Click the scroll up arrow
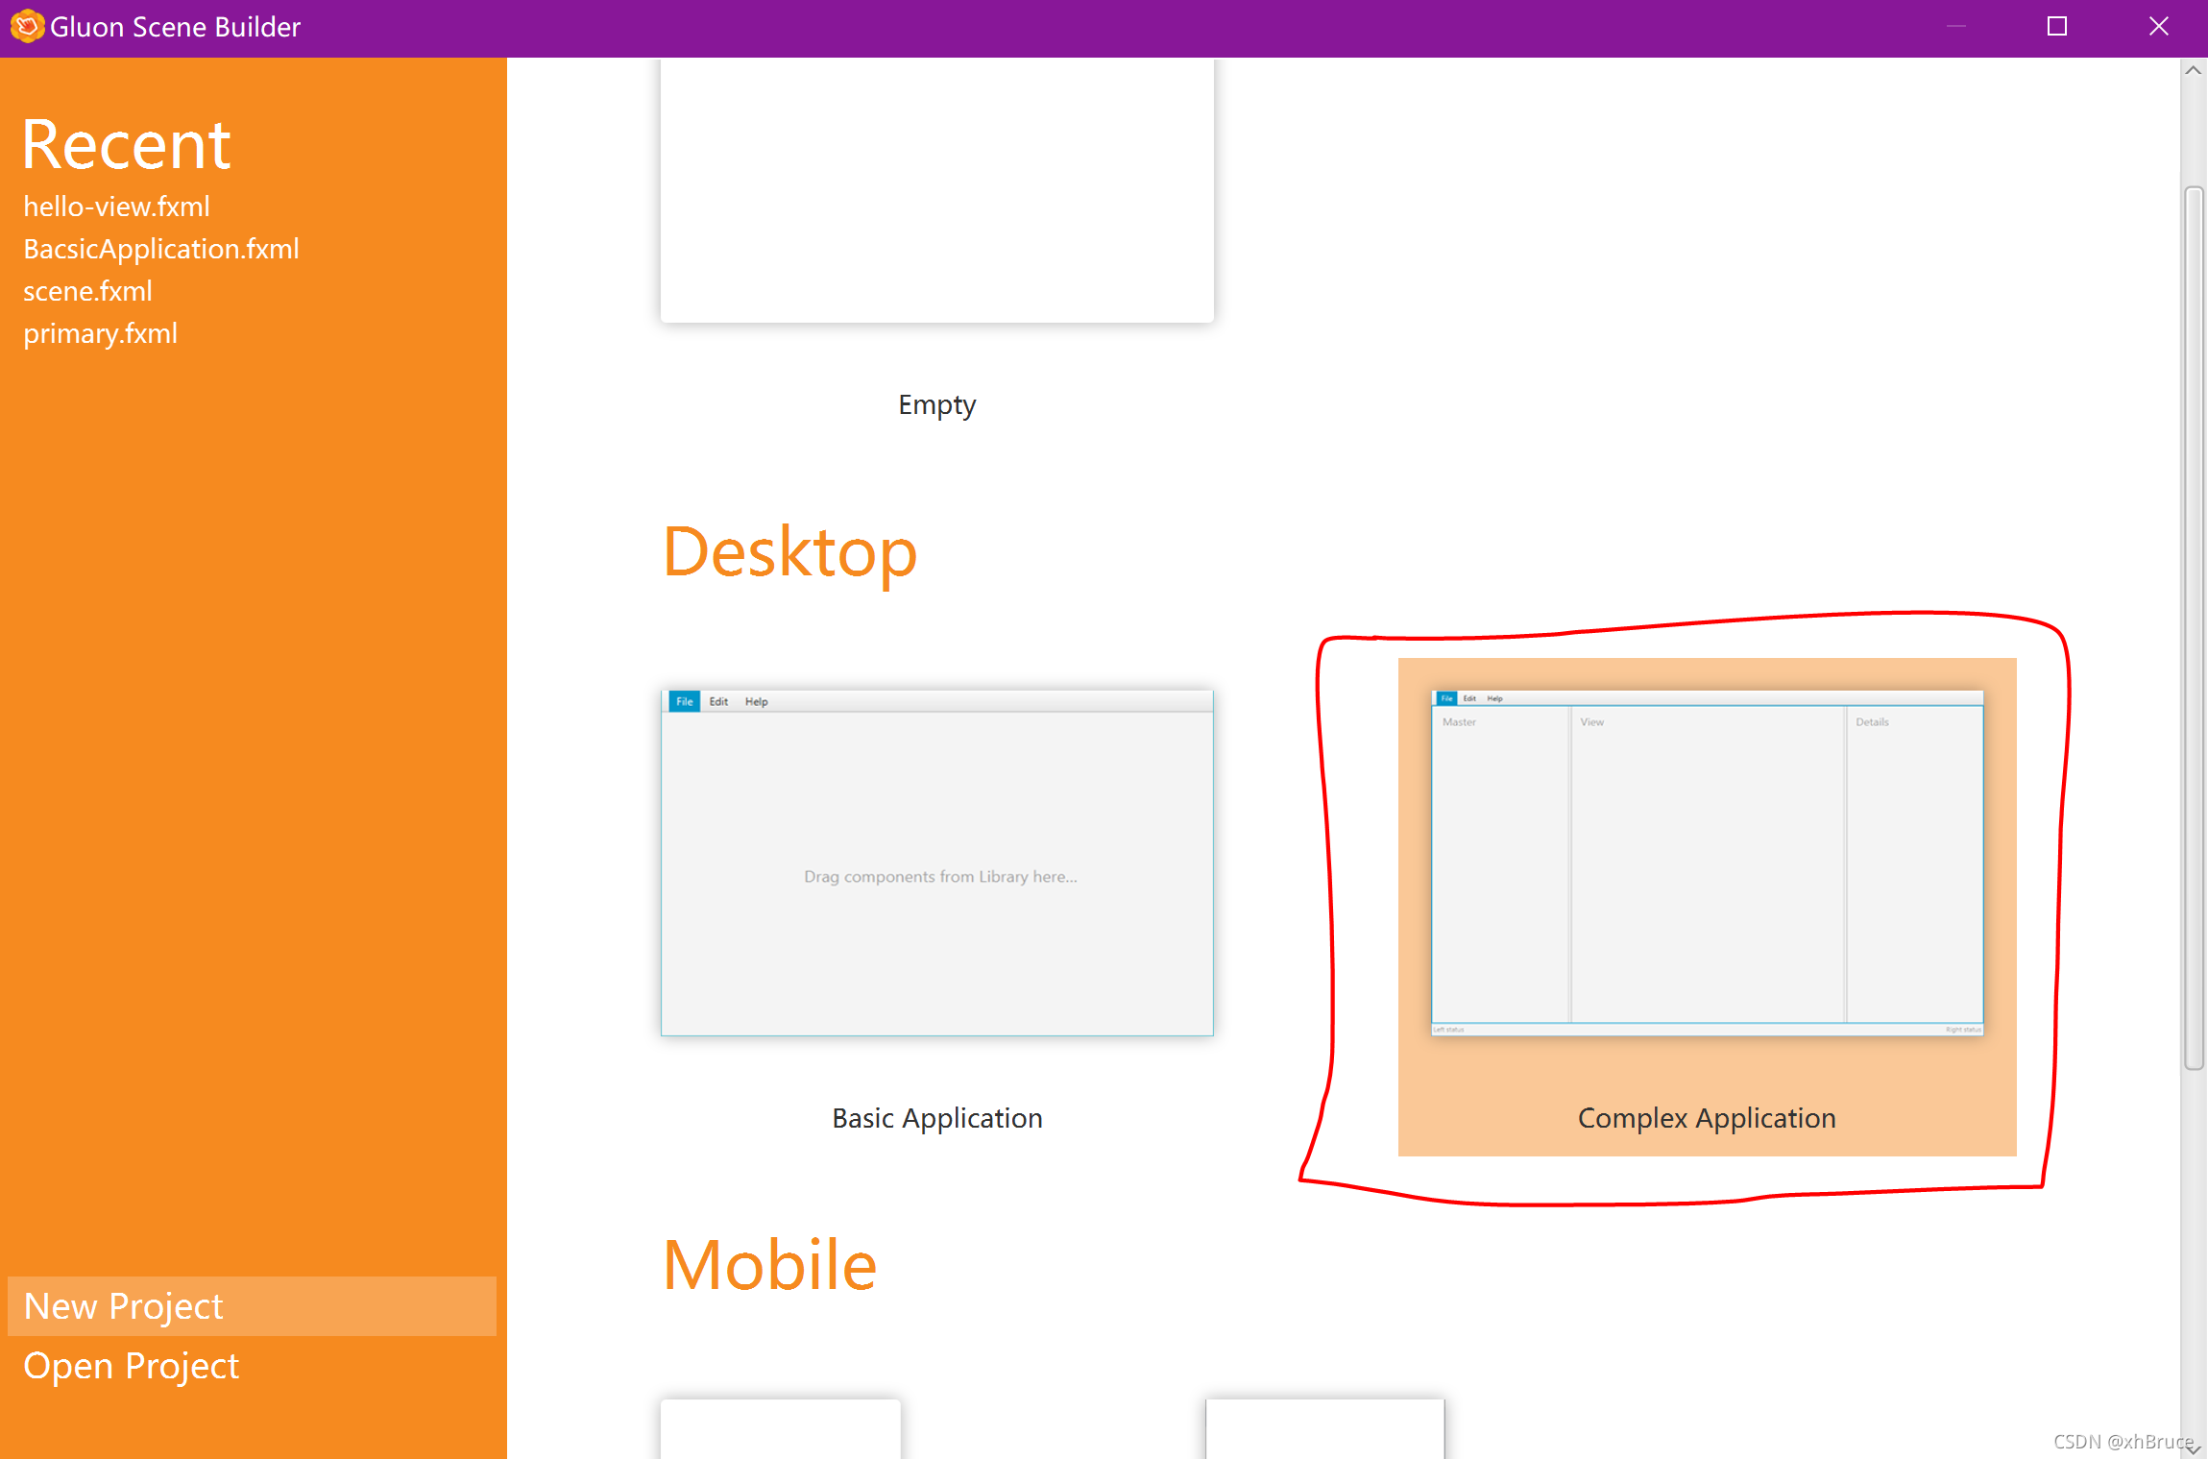The height and width of the screenshot is (1459, 2208). pos(2193,70)
